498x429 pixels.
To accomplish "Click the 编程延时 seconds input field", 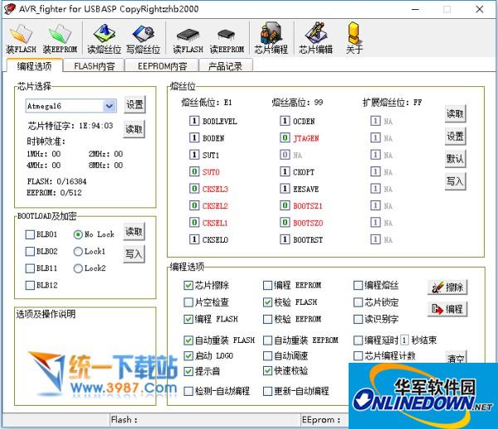I will (x=404, y=340).
